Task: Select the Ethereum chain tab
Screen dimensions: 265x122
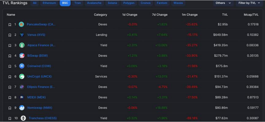Action: click(x=49, y=3)
